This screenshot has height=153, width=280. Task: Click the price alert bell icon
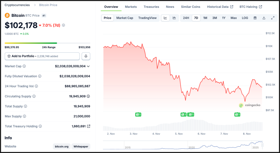click(86, 56)
